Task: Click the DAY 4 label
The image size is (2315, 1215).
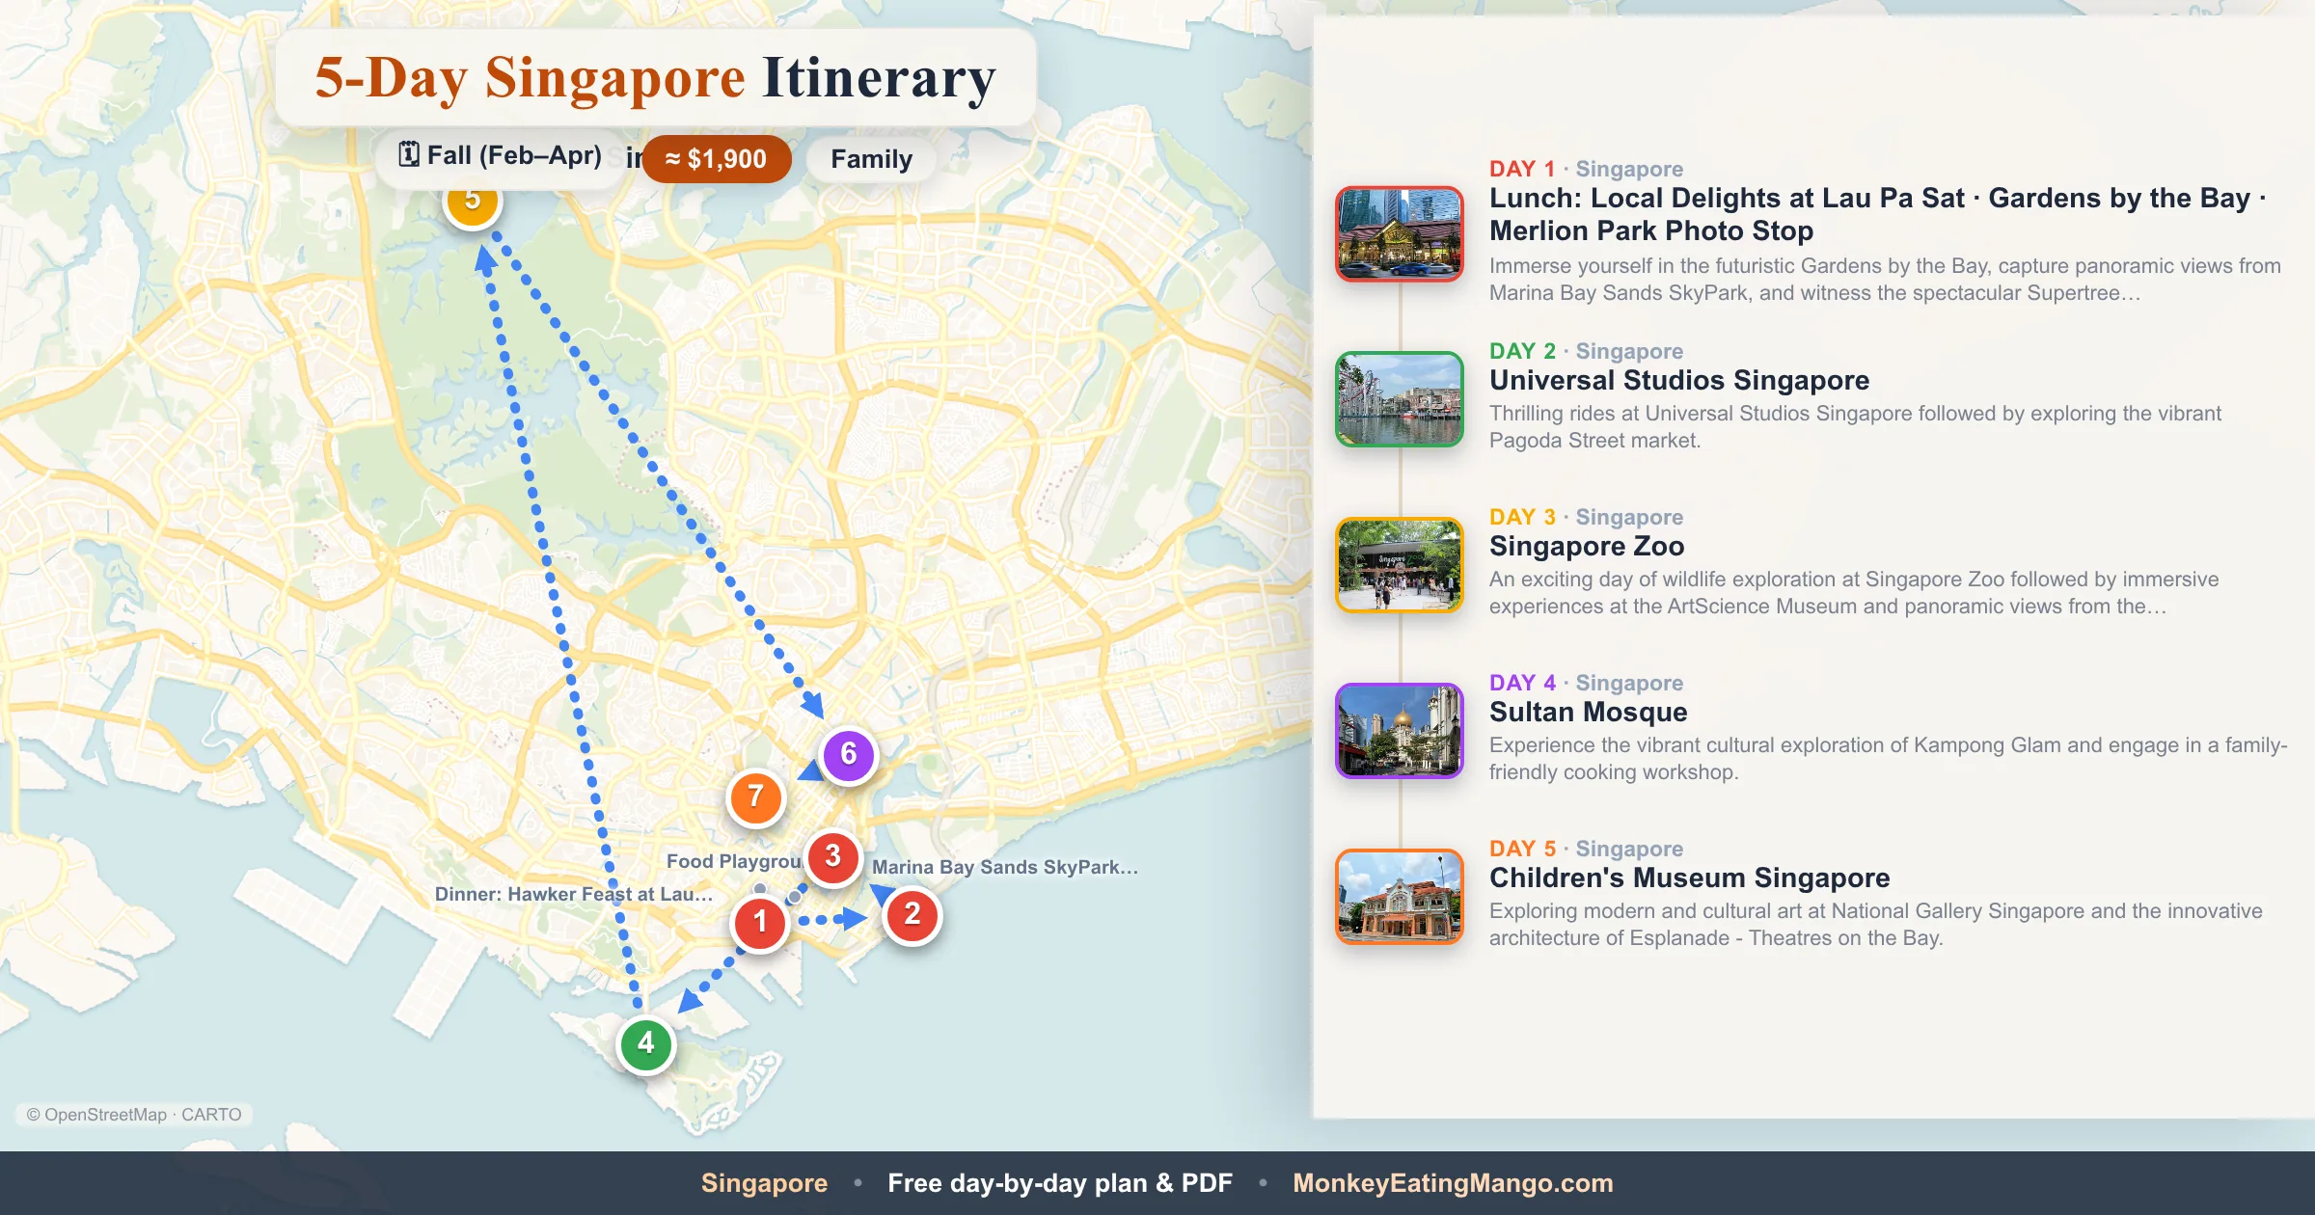Action: (x=1522, y=683)
